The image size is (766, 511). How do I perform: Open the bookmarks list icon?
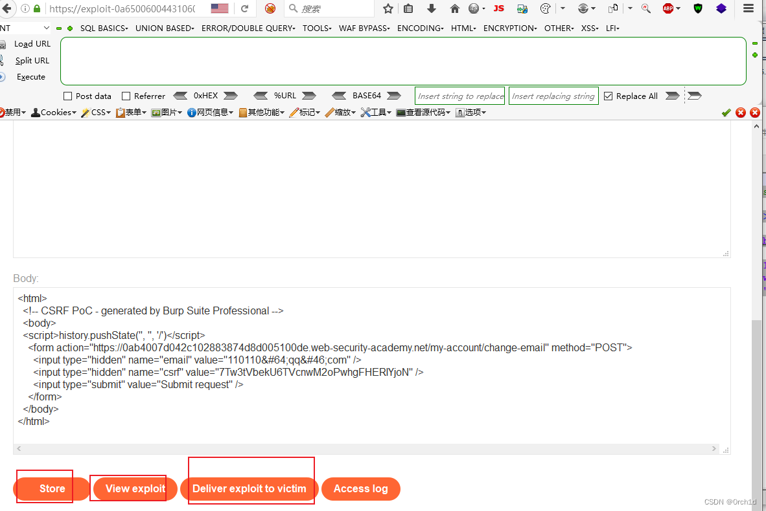pyautogui.click(x=408, y=8)
